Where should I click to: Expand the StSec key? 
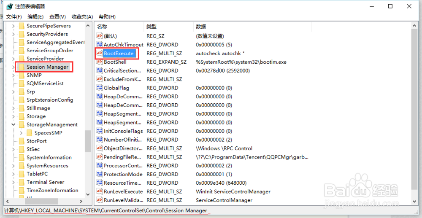(x=14, y=149)
